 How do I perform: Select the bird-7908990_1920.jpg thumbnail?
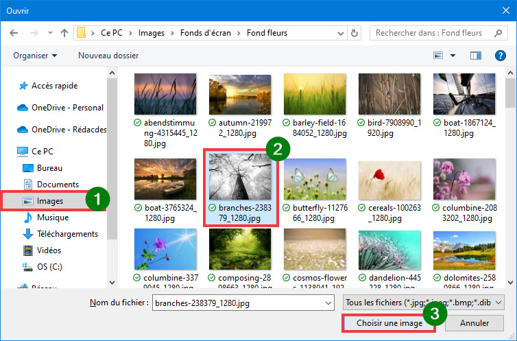coord(389,94)
